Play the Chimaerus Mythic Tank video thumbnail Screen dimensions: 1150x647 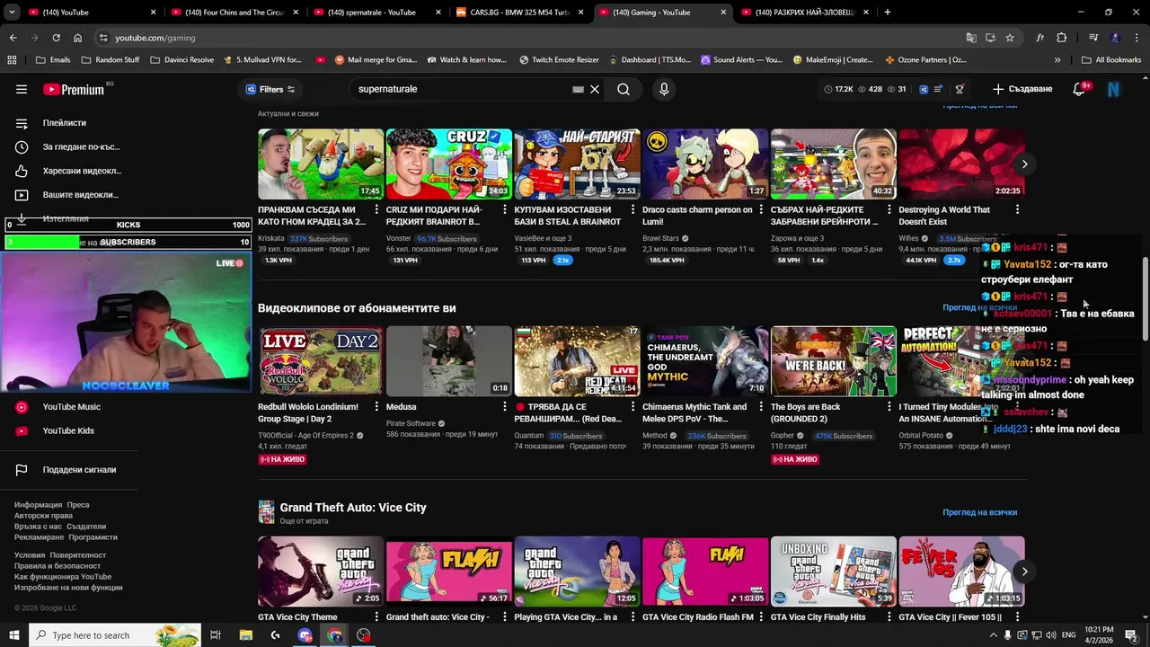point(705,360)
